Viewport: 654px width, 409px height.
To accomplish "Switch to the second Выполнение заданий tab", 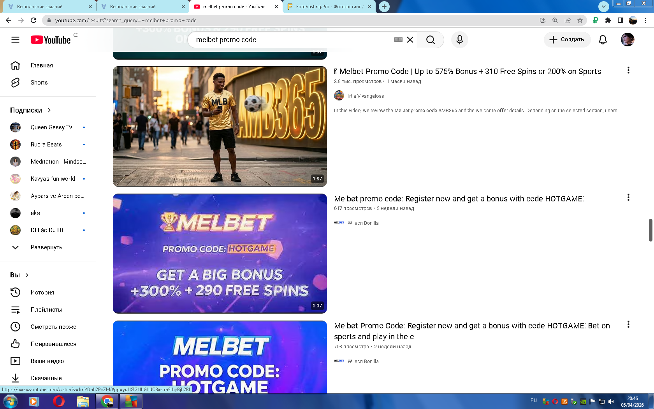I will point(142,7).
